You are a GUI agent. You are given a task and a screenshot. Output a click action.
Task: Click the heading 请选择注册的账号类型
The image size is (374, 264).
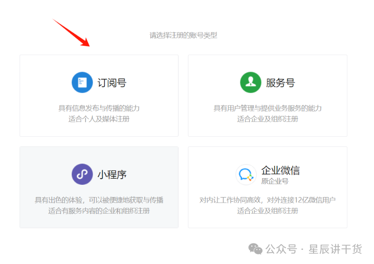183,35
